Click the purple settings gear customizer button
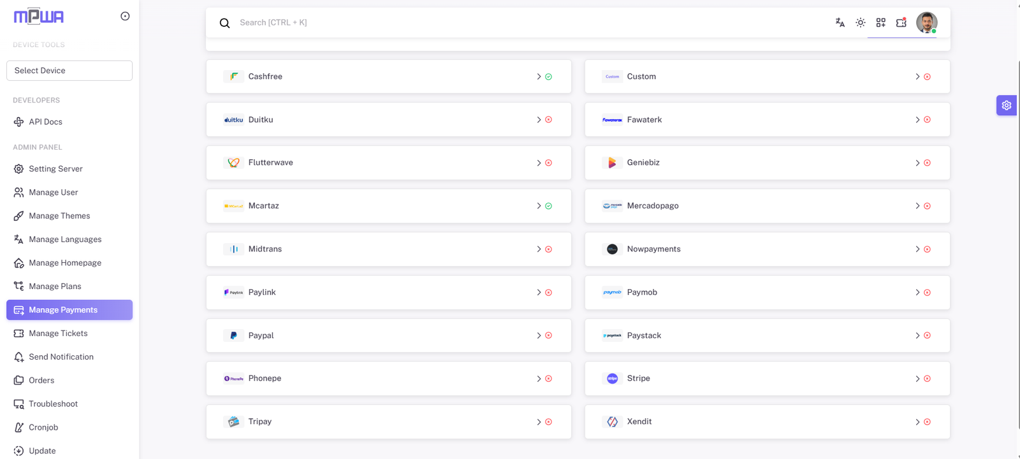Image resolution: width=1020 pixels, height=459 pixels. coord(1006,106)
